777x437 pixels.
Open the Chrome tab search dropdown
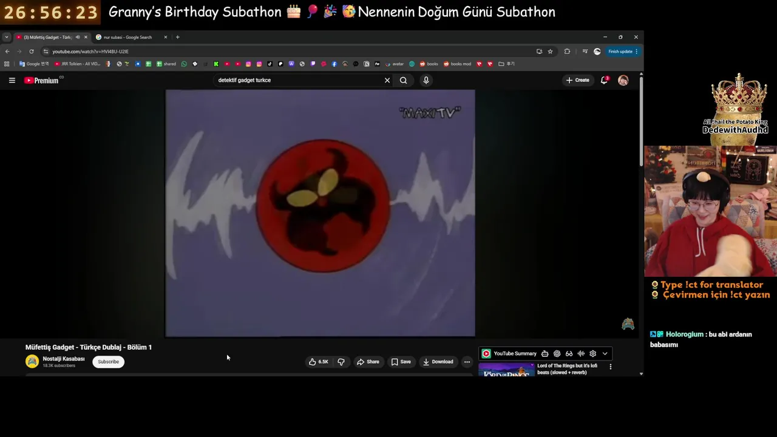coord(6,37)
